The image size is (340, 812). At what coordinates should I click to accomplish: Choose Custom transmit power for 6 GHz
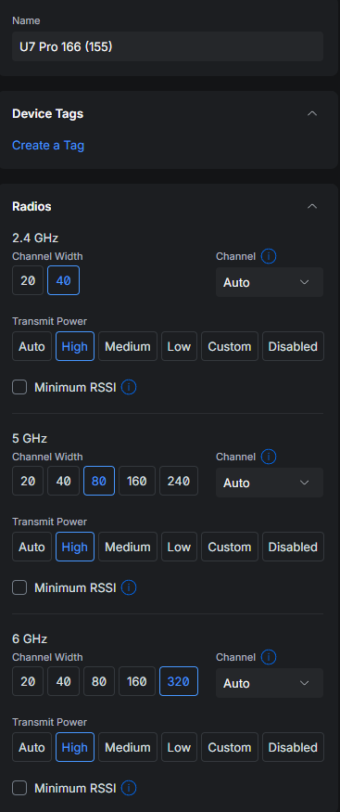pos(230,747)
